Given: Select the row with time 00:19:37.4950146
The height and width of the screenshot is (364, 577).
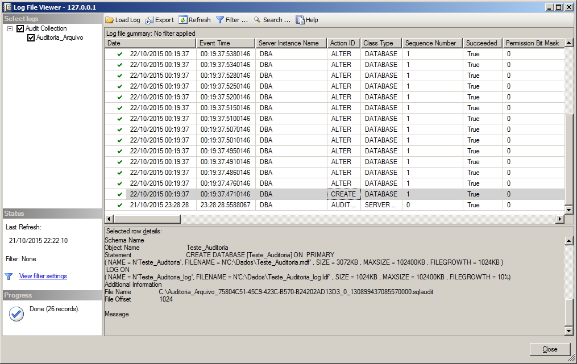Looking at the screenshot, I should [x=334, y=151].
